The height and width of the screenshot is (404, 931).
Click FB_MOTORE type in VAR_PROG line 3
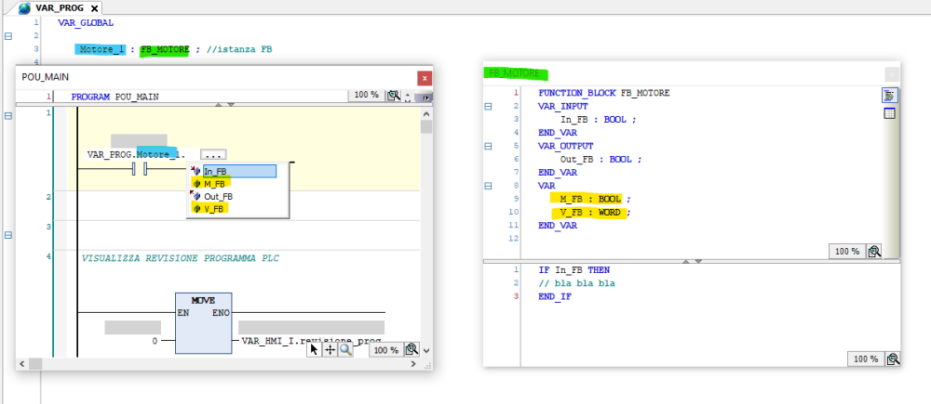(165, 50)
